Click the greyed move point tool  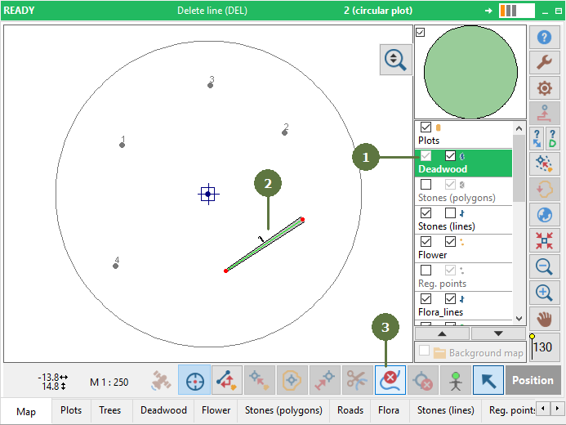click(259, 380)
